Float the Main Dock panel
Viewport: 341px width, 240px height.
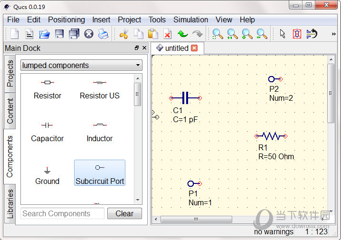coord(137,48)
